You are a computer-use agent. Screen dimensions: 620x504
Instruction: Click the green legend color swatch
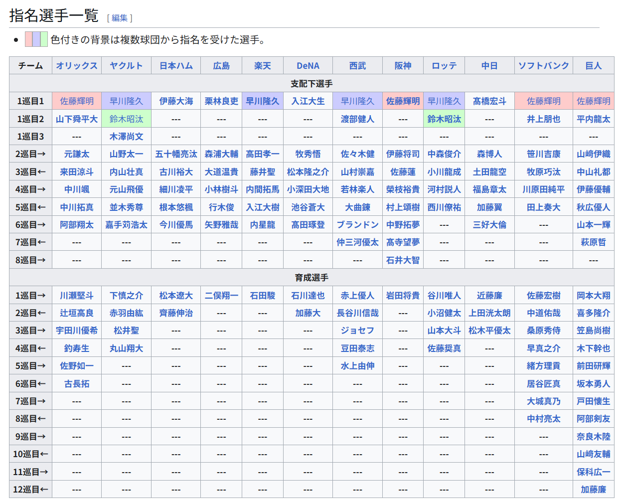tap(44, 39)
